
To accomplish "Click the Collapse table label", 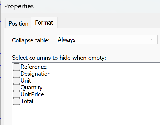I will pyautogui.click(x=31, y=40).
